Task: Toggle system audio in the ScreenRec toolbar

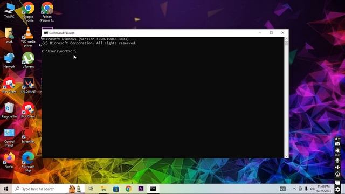Action: pos(337,168)
